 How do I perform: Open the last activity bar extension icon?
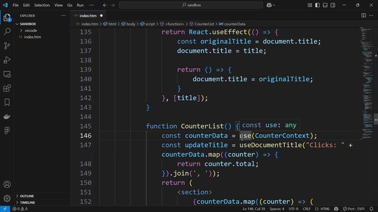(x=7, y=131)
